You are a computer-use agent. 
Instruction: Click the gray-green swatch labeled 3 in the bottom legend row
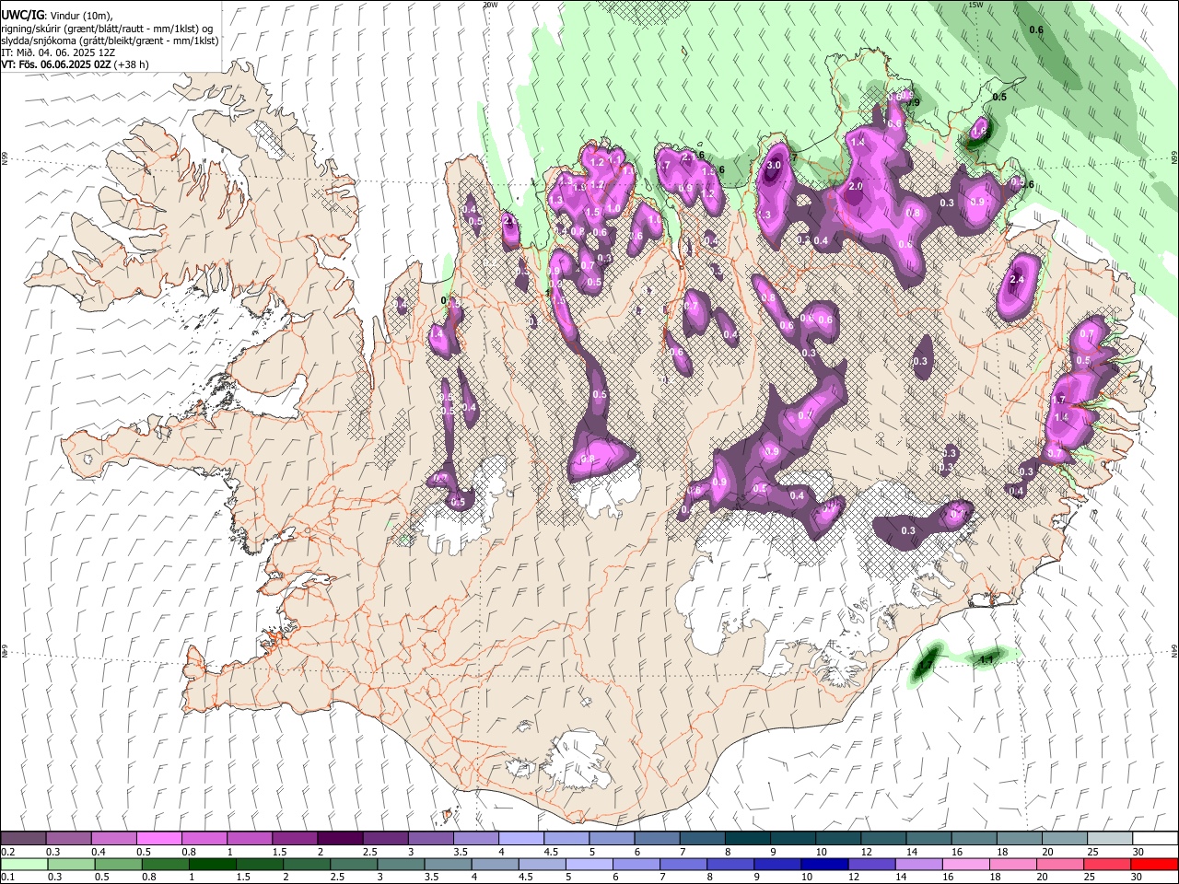[401, 864]
